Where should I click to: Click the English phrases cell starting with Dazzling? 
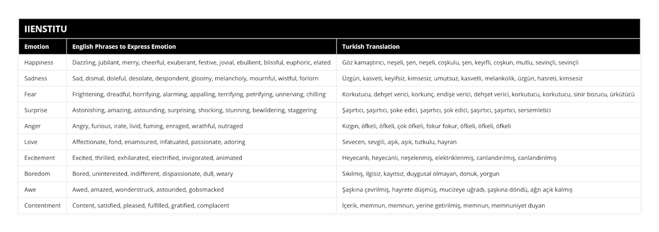[x=202, y=63]
